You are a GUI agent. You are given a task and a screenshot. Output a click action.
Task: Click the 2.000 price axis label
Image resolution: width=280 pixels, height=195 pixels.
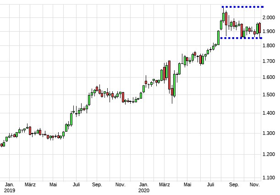(x=269, y=17)
